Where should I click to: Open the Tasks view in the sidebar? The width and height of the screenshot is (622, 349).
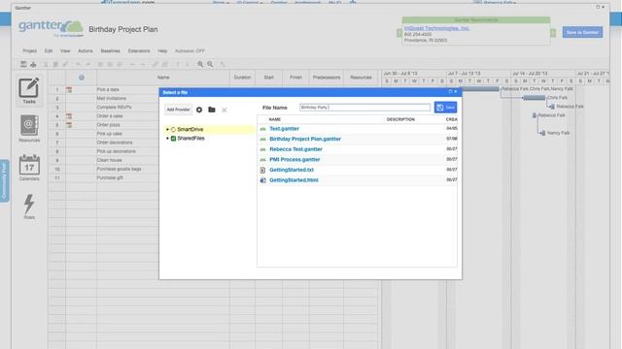tap(29, 90)
